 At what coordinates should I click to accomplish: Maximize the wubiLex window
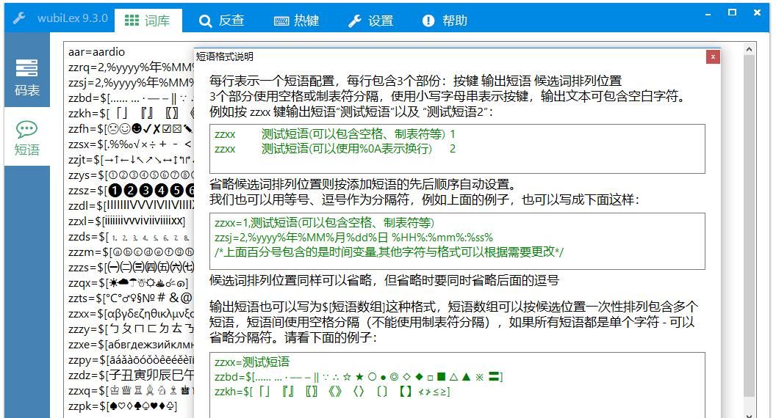(x=733, y=13)
